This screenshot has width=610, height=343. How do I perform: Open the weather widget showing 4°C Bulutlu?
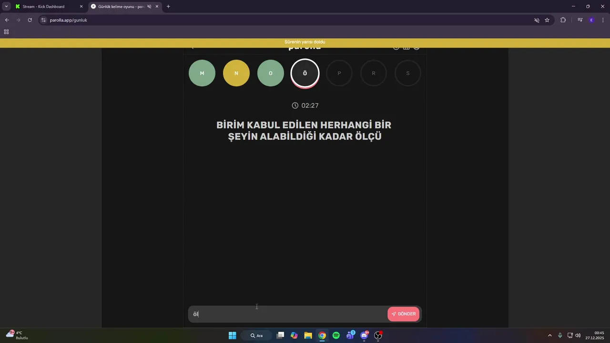coord(17,335)
